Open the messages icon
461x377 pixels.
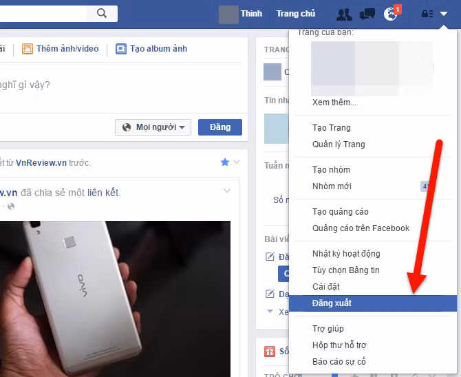pos(367,14)
